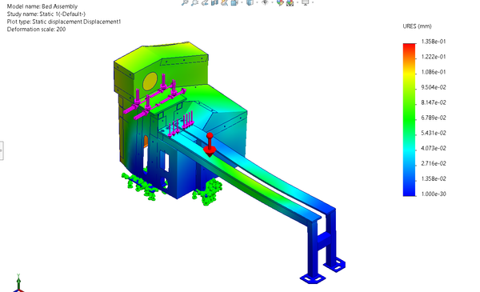
Task: Click the legend value 2.716e-02
Action: click(434, 163)
